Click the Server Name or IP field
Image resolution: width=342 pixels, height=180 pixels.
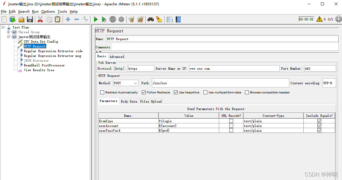(234, 69)
